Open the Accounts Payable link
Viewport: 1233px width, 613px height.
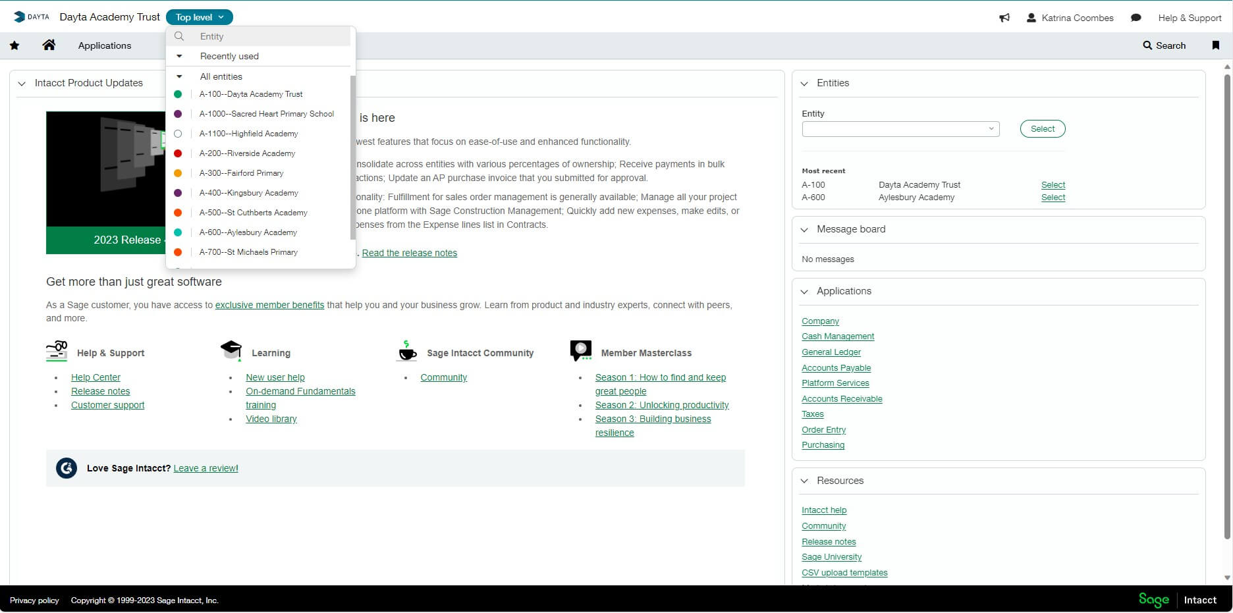(x=836, y=368)
